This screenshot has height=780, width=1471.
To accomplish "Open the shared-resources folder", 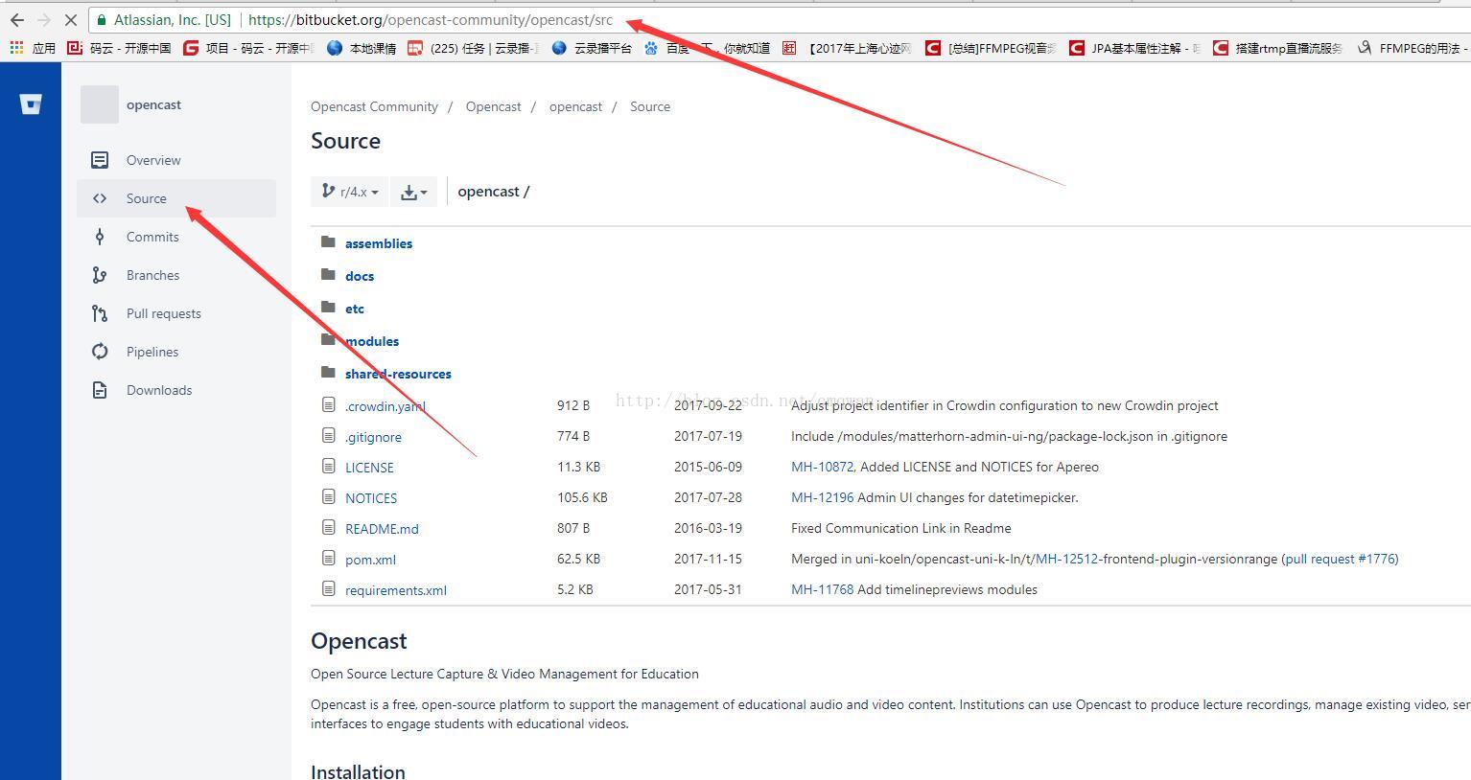I will [x=398, y=374].
